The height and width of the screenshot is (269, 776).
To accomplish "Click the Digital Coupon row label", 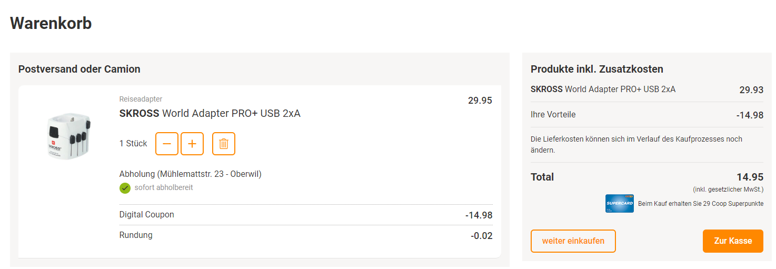I will (146, 215).
